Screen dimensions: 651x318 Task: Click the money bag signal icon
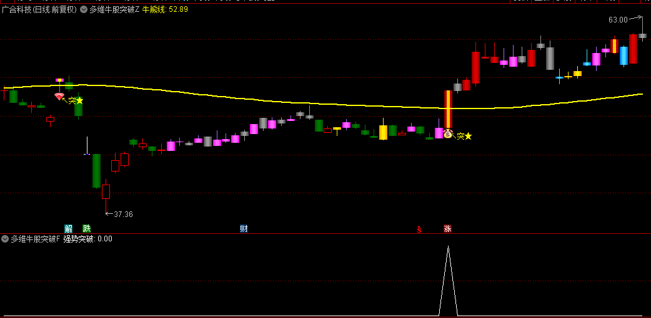pyautogui.click(x=447, y=134)
